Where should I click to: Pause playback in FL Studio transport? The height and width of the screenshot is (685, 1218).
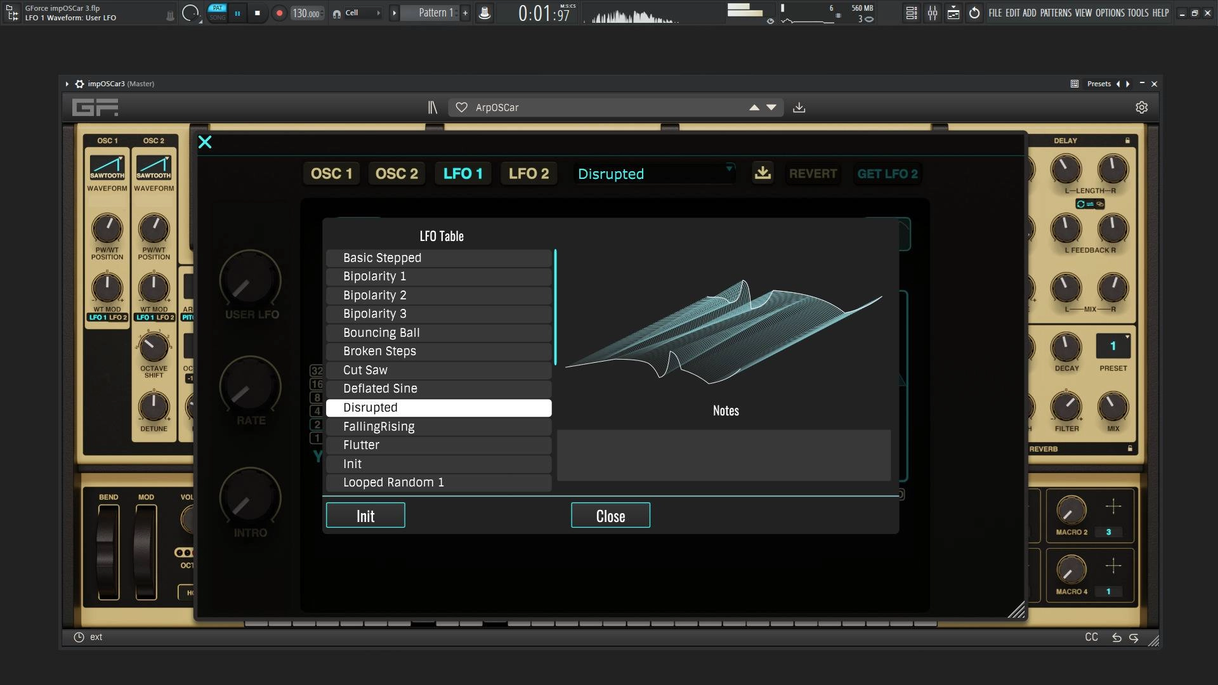237,13
